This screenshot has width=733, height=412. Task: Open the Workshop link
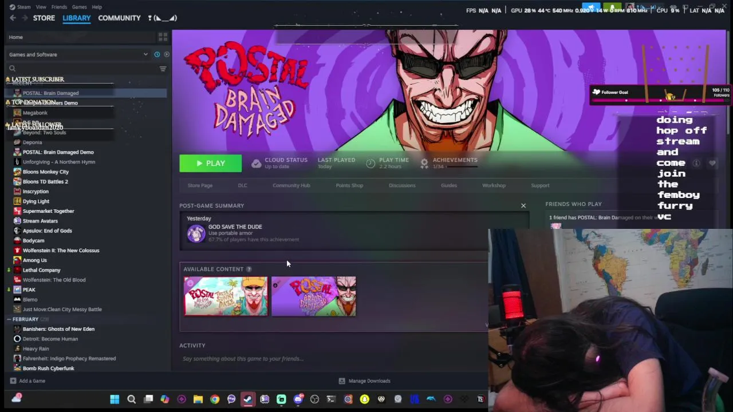point(494,185)
